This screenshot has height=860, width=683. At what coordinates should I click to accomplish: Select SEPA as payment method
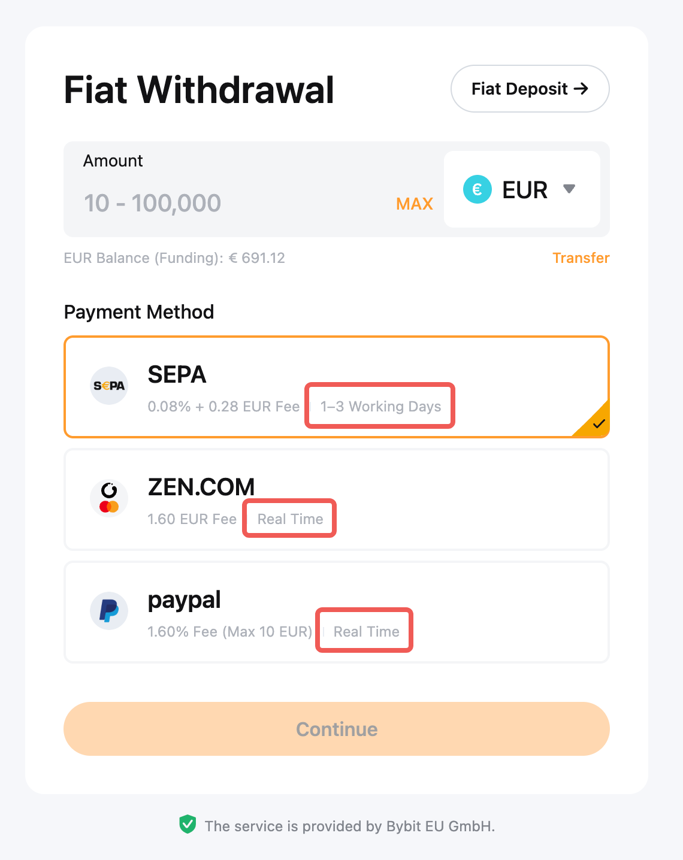(336, 387)
